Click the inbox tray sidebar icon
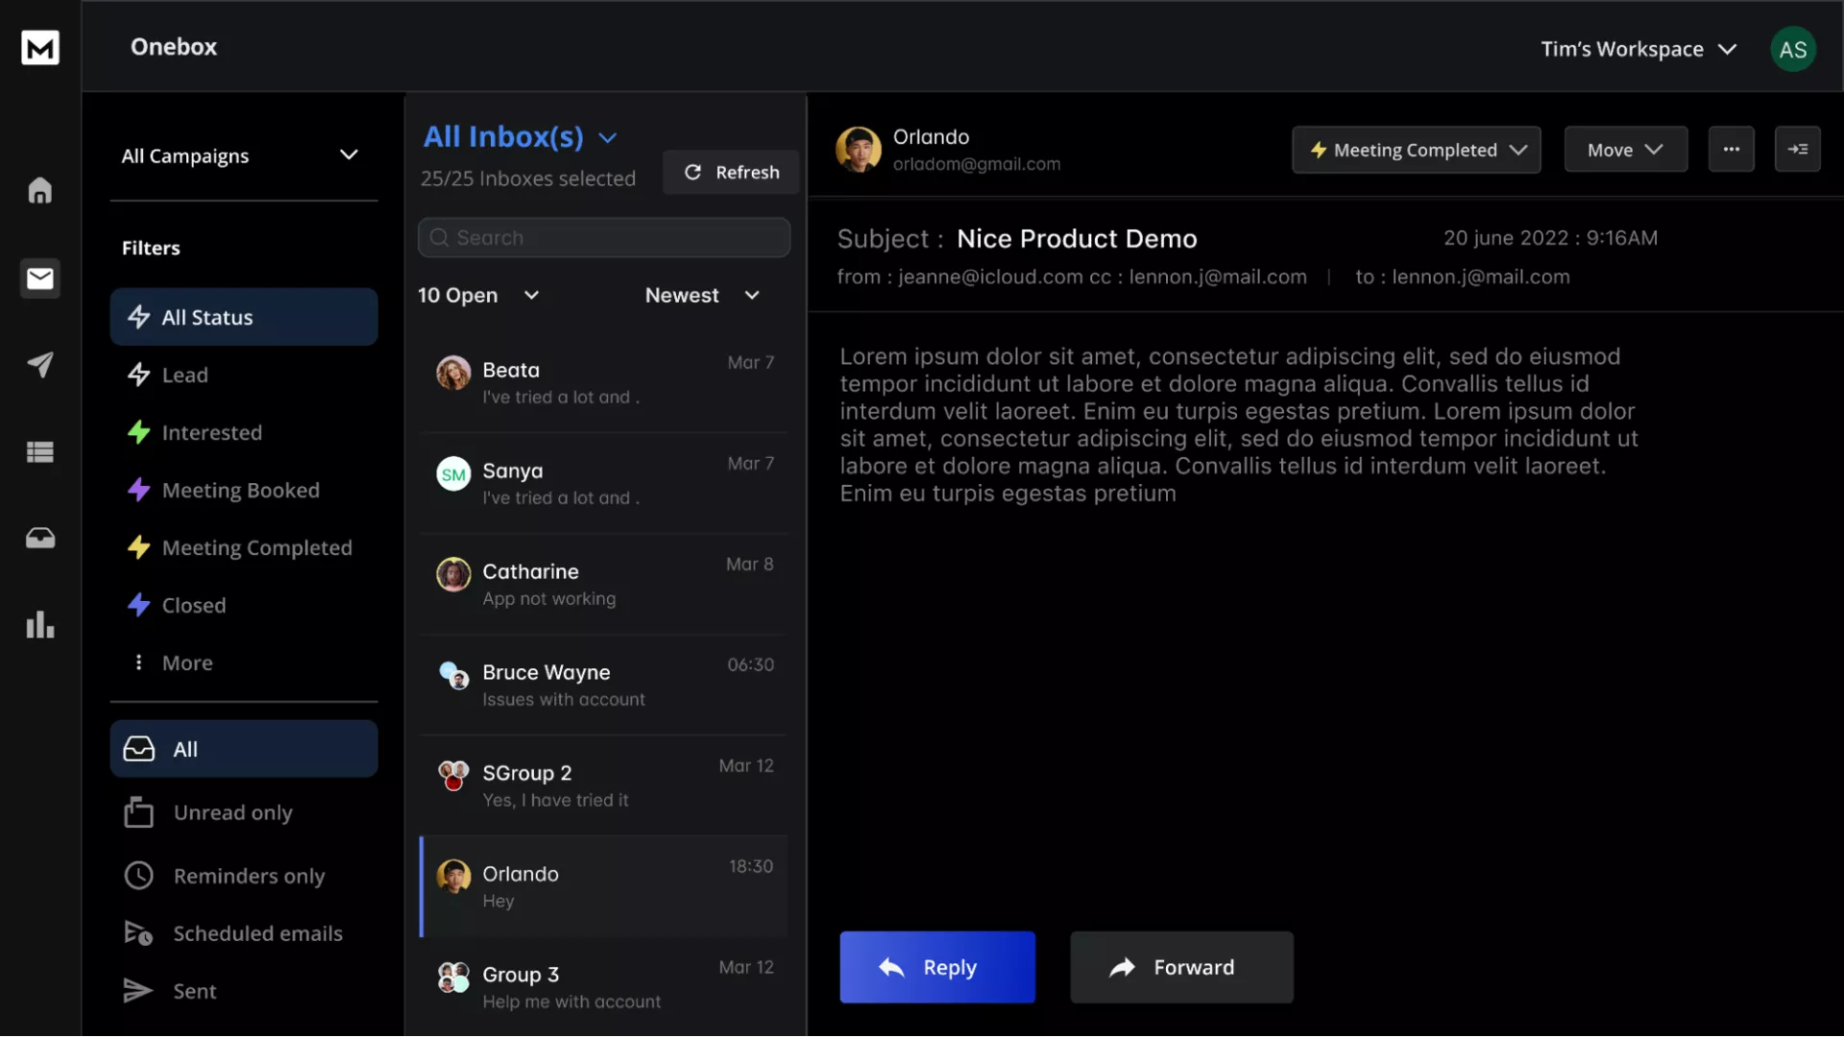 (39, 538)
